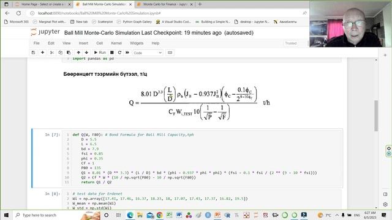This screenshot has height=220, width=392.
Task: Toggle the read aloud icon in address bar
Action: [x=305, y=13]
